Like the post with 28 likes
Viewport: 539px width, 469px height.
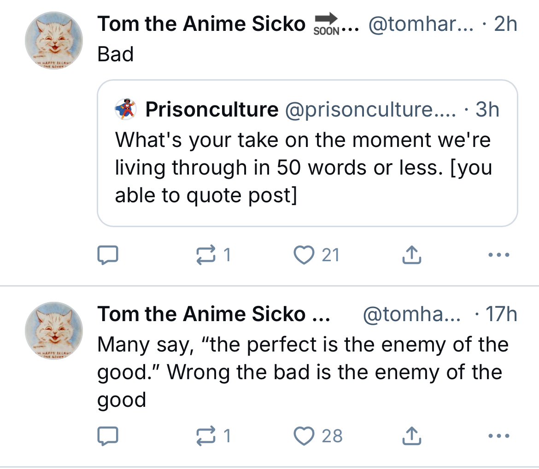point(304,436)
